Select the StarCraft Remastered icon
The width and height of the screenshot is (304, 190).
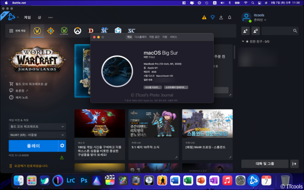pyautogui.click(x=131, y=31)
